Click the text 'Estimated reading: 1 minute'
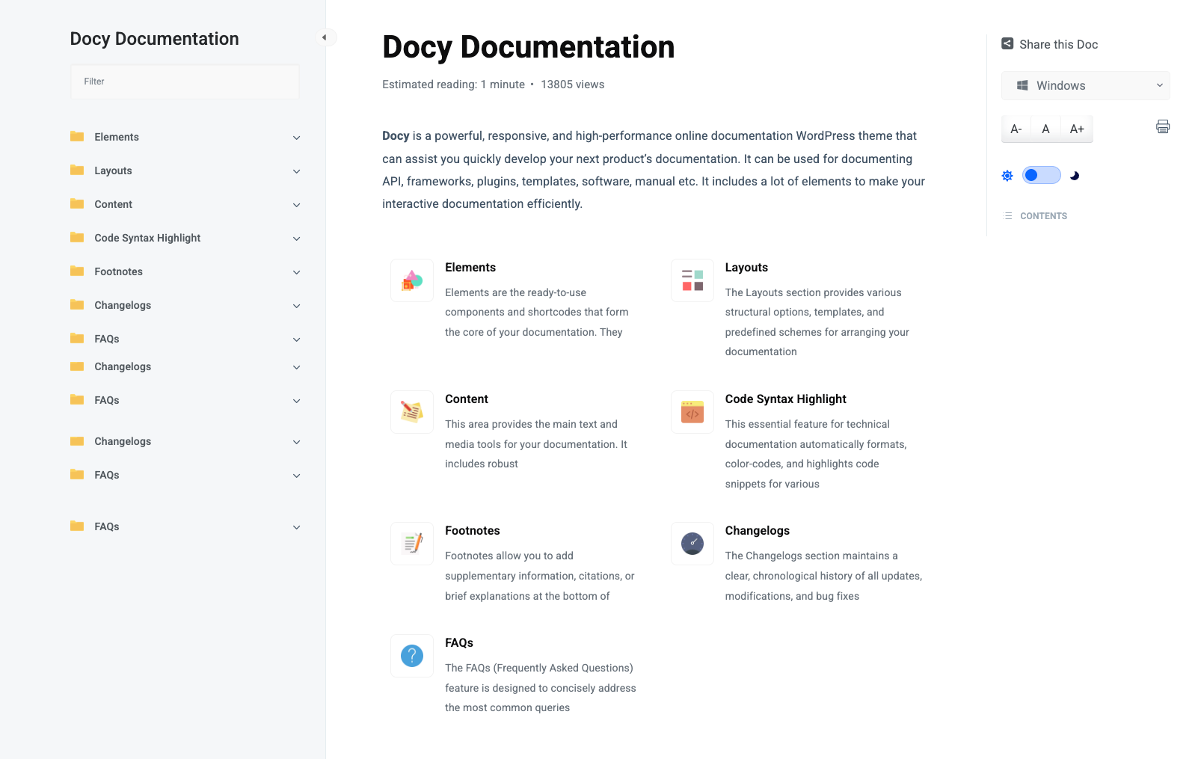Screen dimensions: 1201x759 pyautogui.click(x=453, y=84)
